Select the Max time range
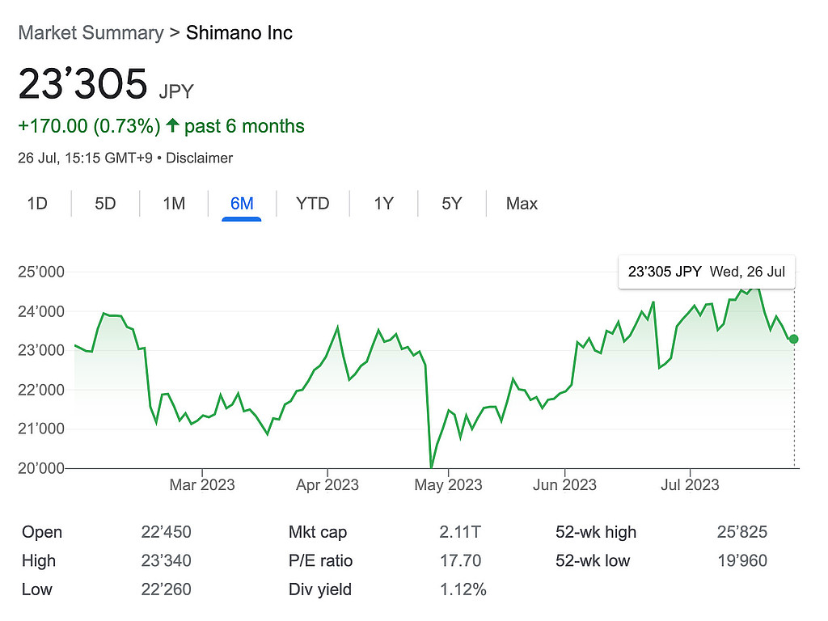This screenshot has width=828, height=621. pyautogui.click(x=522, y=204)
